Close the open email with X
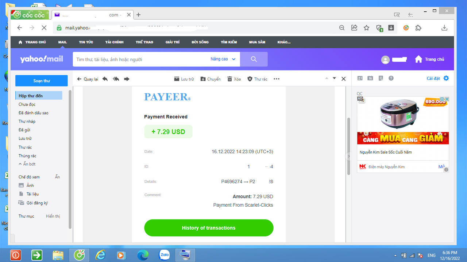The image size is (467, 262). click(x=343, y=79)
